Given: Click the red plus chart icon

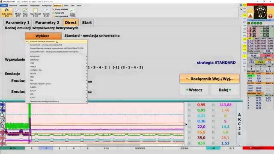Looking at the screenshot, I should 3,132.
